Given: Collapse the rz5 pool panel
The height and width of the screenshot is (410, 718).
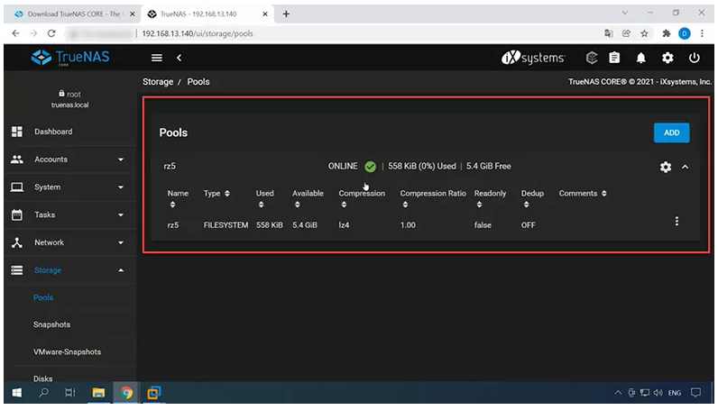Looking at the screenshot, I should click(685, 167).
